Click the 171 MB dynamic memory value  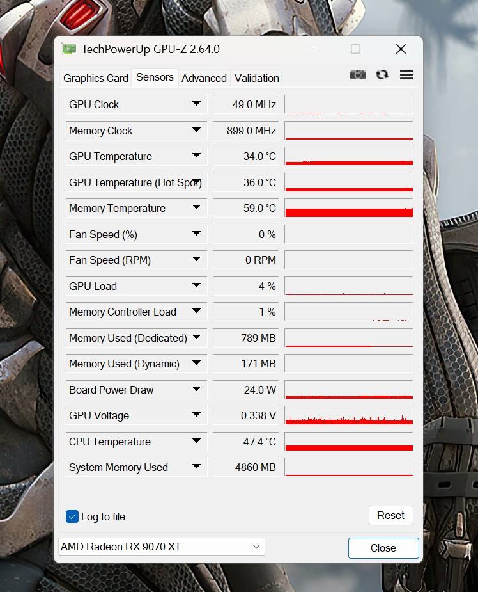pos(246,364)
